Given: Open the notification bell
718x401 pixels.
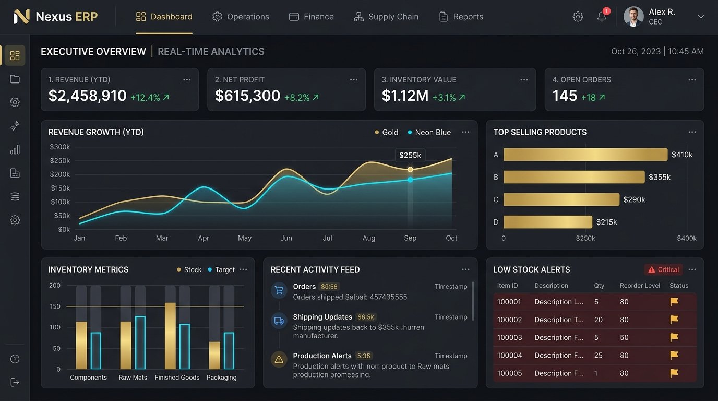Looking at the screenshot, I should 602,17.
